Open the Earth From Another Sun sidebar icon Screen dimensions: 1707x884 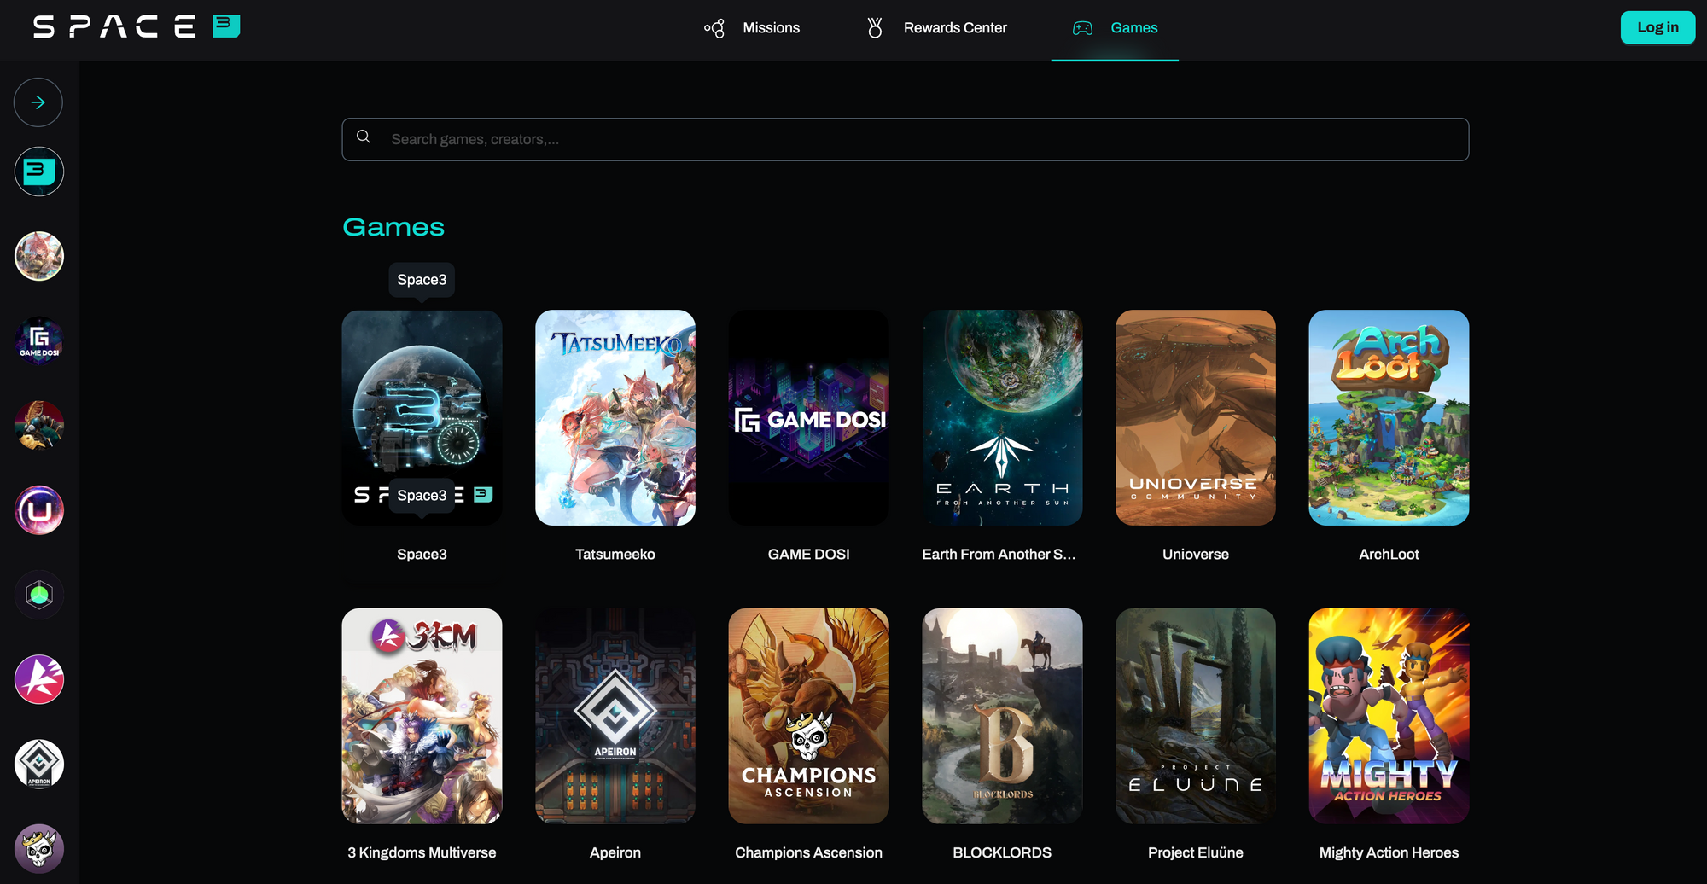coord(38,425)
